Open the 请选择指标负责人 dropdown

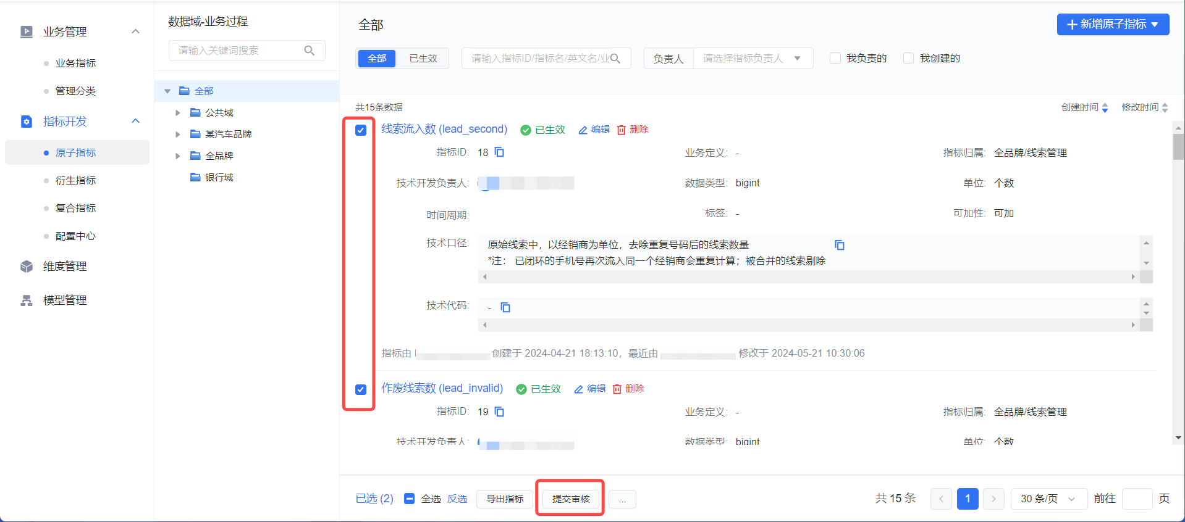(x=753, y=59)
